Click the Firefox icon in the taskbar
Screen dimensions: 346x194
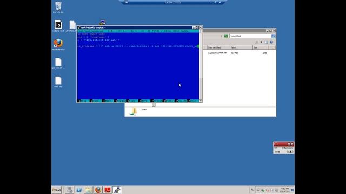[x=98, y=190]
